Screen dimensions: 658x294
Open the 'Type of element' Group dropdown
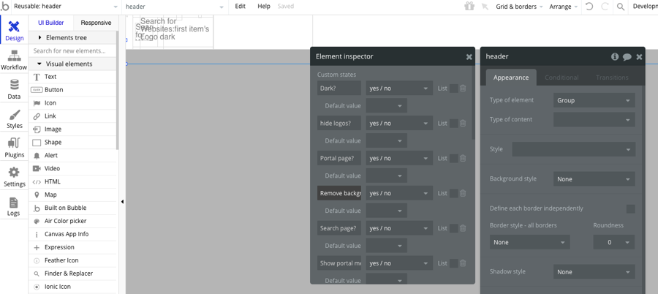[x=594, y=100]
